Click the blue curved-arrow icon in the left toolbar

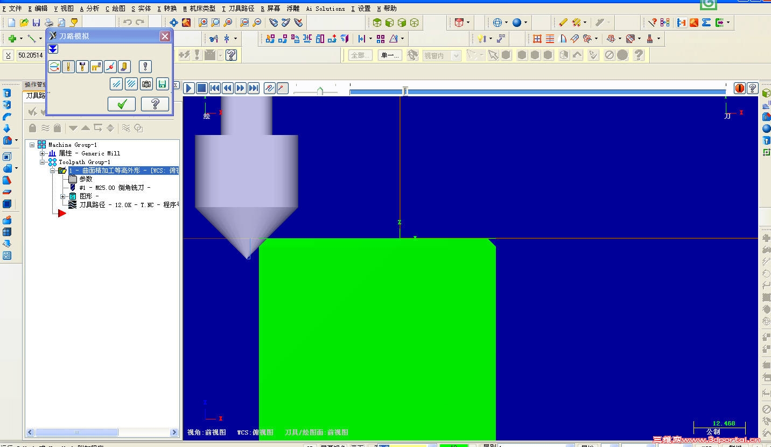pos(7,117)
